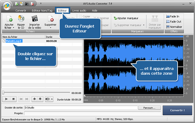This screenshot has height=123, width=195.
Task: Apply the Fade Out effect
Action: [x=174, y=22]
